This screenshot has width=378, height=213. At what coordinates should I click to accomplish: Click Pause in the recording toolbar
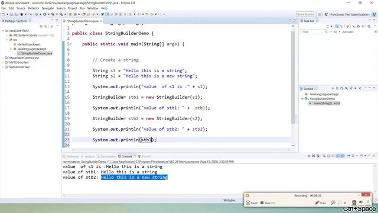(252, 203)
